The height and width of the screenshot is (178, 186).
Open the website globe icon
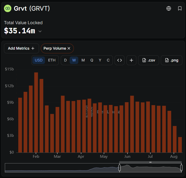168,8
